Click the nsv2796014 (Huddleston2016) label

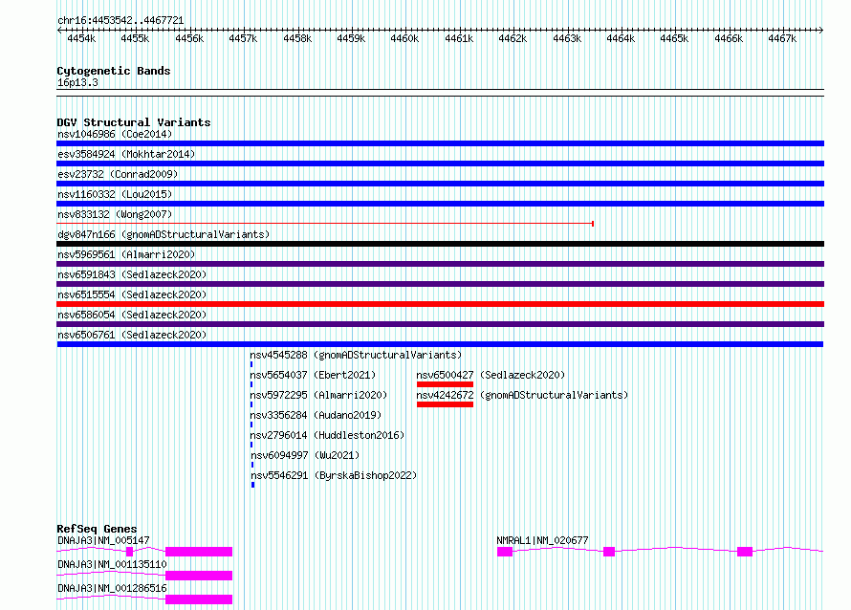(x=327, y=435)
